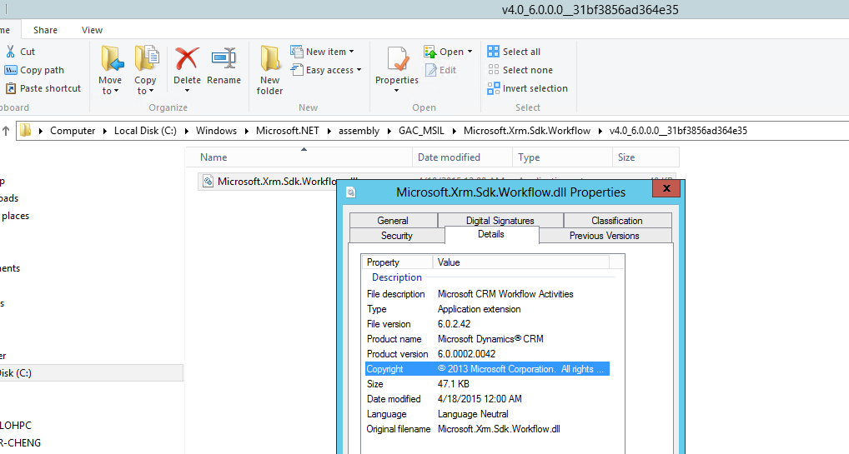The width and height of the screenshot is (849, 454).
Task: Select the Details tab
Action: (x=491, y=234)
